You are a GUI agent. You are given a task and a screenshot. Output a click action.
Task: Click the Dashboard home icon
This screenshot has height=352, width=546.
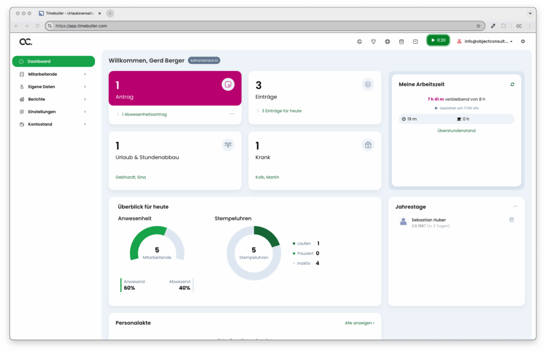point(21,61)
